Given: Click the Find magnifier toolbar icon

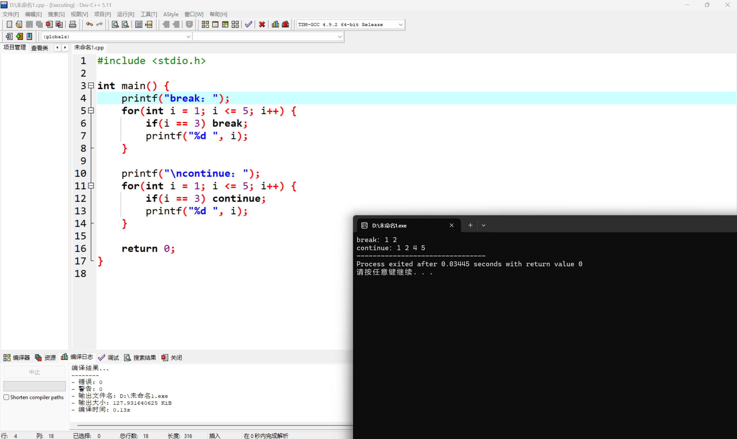Looking at the screenshot, I should [115, 24].
